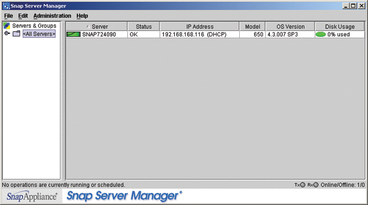This screenshot has height=205, width=368.
Task: Sort by the Model column header
Action: click(x=252, y=26)
